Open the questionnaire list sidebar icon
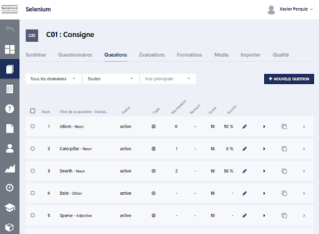The image size is (319, 234). (x=9, y=89)
